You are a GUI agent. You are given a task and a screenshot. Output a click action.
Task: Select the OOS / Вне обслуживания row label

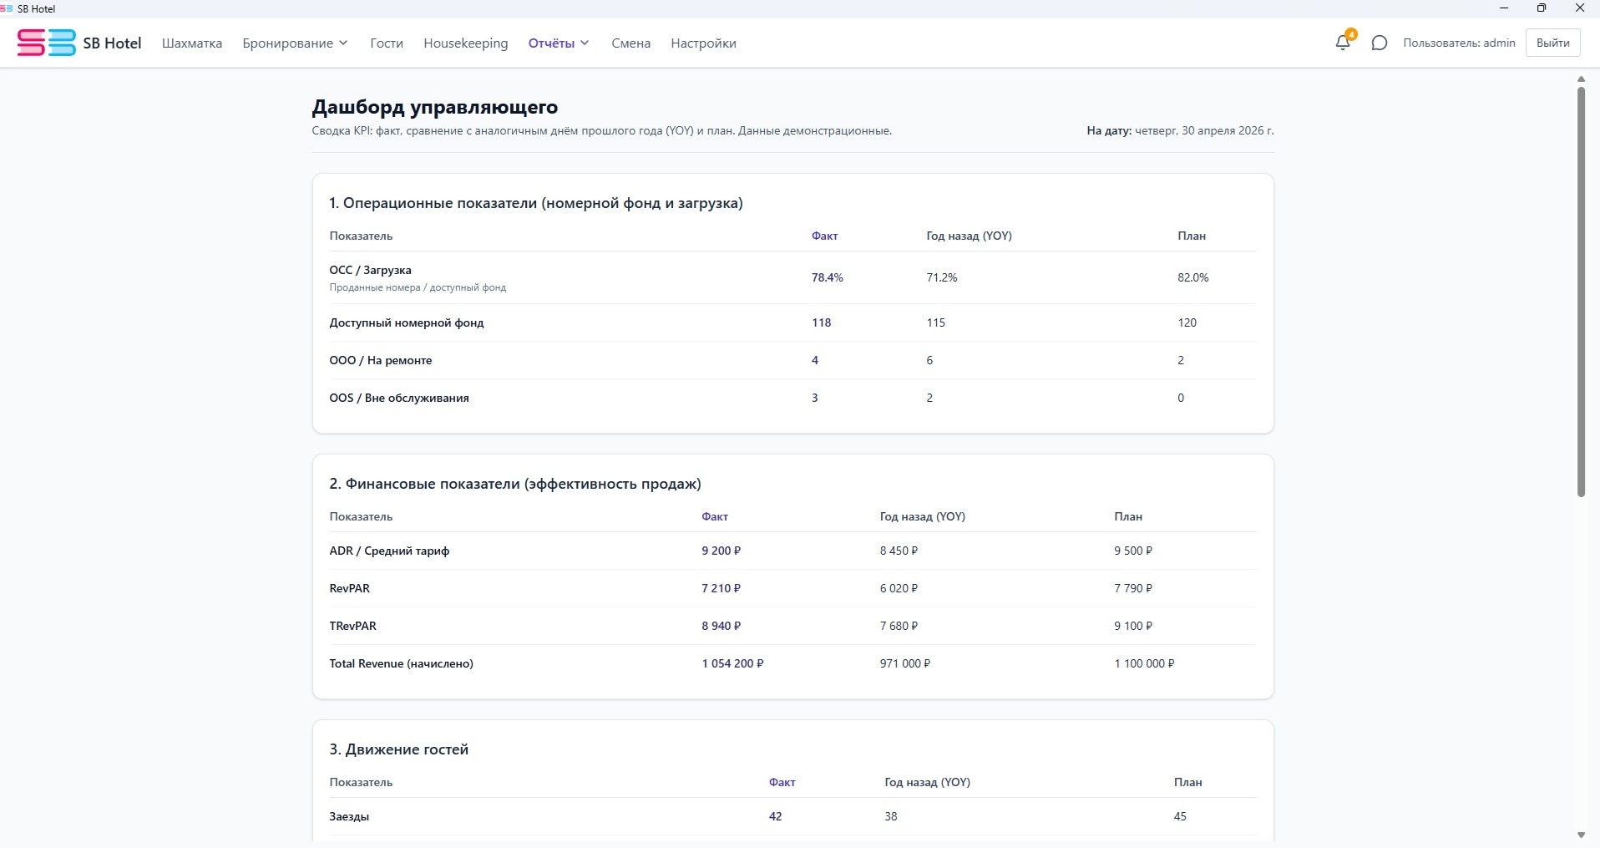tap(398, 398)
